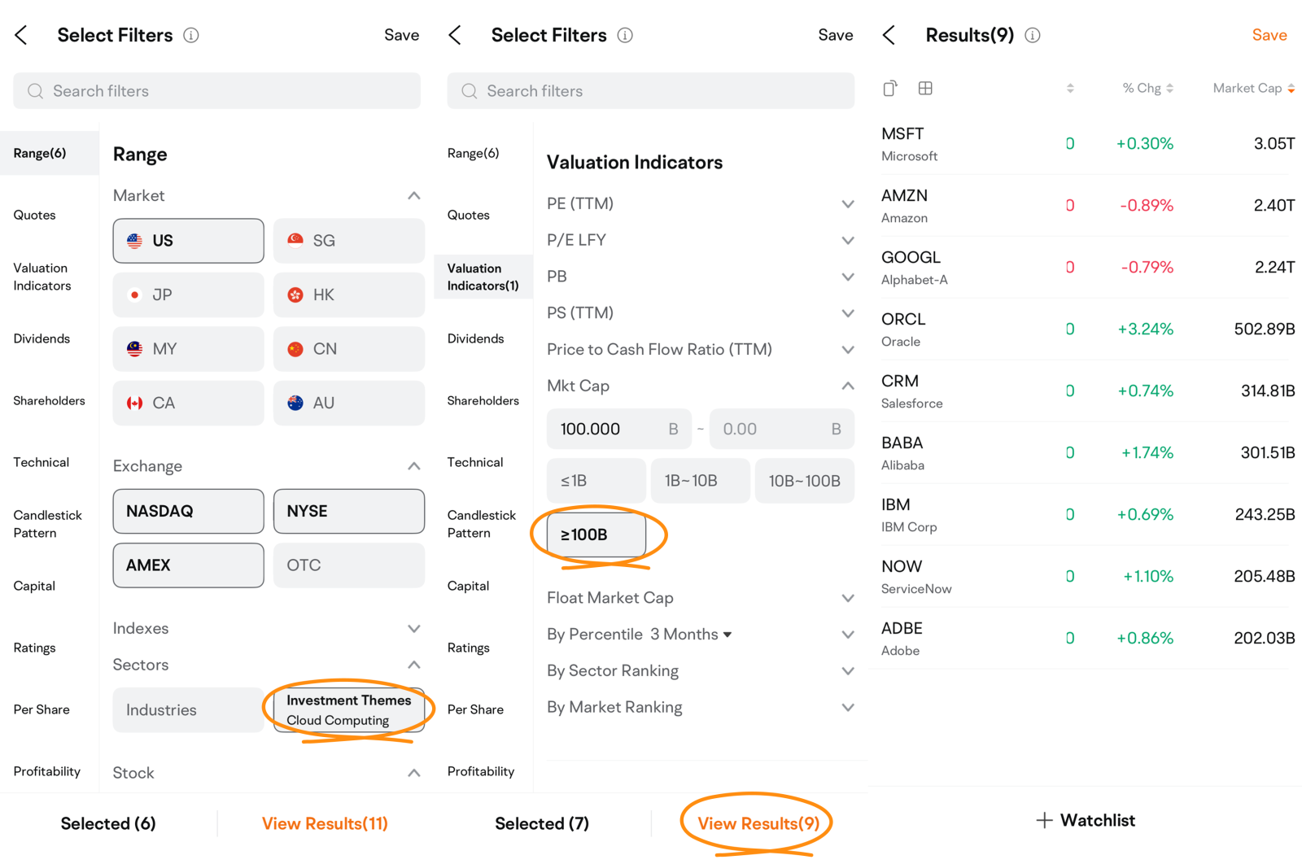Collapse the Mkt Cap filter

848,386
